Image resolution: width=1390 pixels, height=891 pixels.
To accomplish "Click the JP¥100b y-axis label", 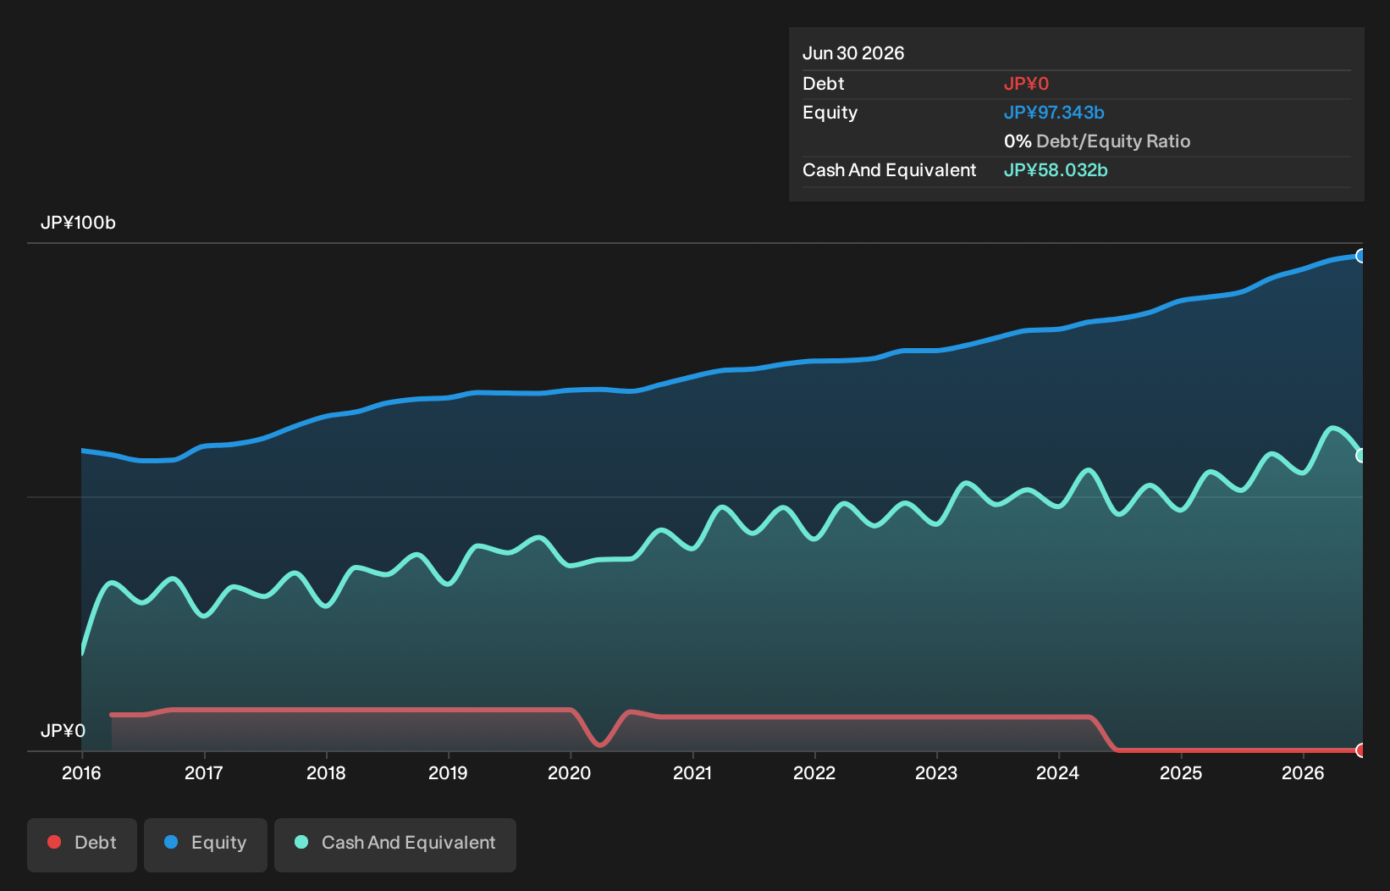I will tap(78, 223).
